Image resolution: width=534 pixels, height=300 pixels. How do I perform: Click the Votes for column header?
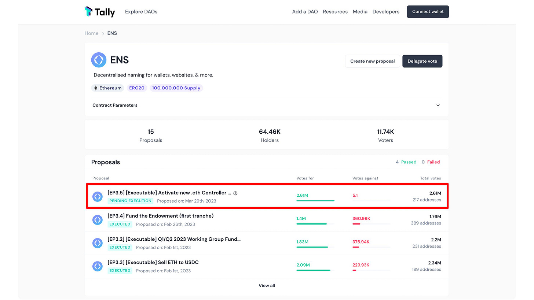(x=305, y=178)
